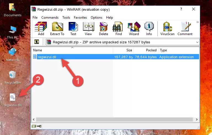Select the Recycle Bin desktop icon
The image size is (212, 135).
coord(13,78)
